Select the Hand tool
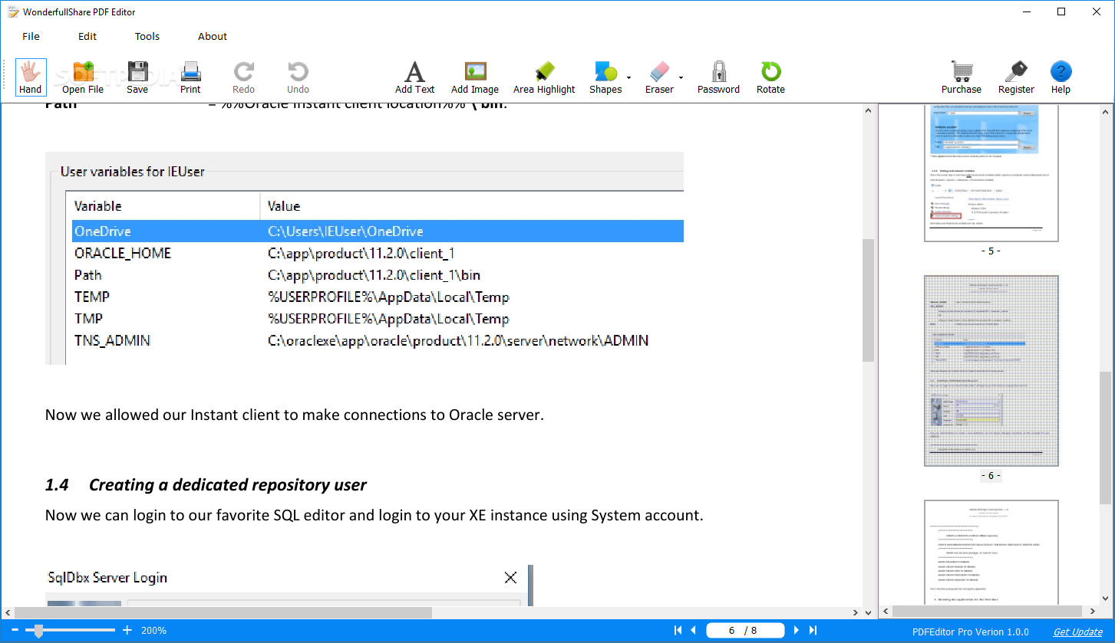 31,77
